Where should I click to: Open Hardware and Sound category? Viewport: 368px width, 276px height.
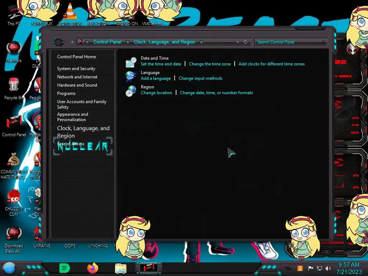point(77,85)
